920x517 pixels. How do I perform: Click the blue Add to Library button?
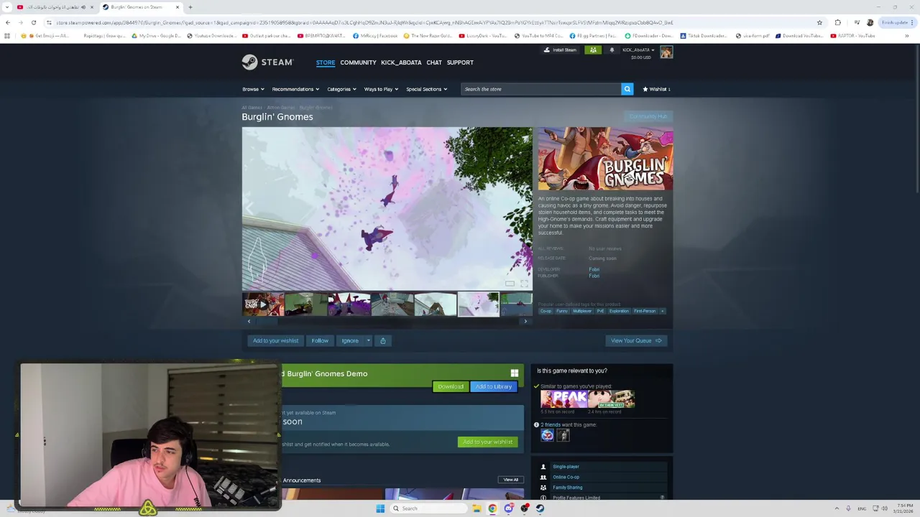point(493,386)
